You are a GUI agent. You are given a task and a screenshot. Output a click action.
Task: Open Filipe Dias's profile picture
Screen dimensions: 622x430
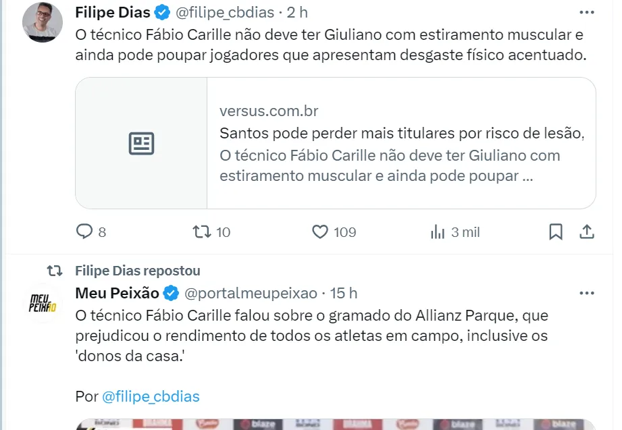coord(43,22)
